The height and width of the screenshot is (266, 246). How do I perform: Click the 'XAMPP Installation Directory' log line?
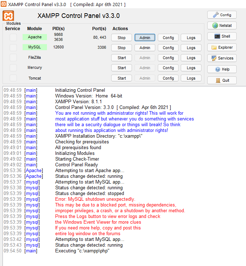pos(99,136)
